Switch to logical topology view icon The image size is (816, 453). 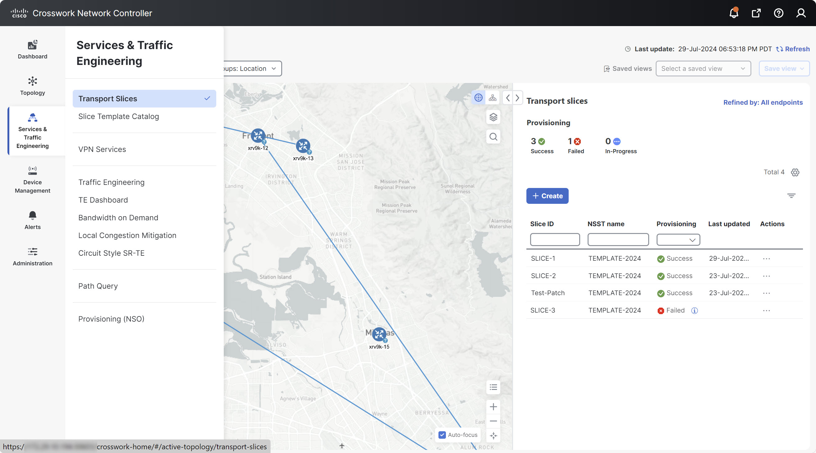(492, 98)
